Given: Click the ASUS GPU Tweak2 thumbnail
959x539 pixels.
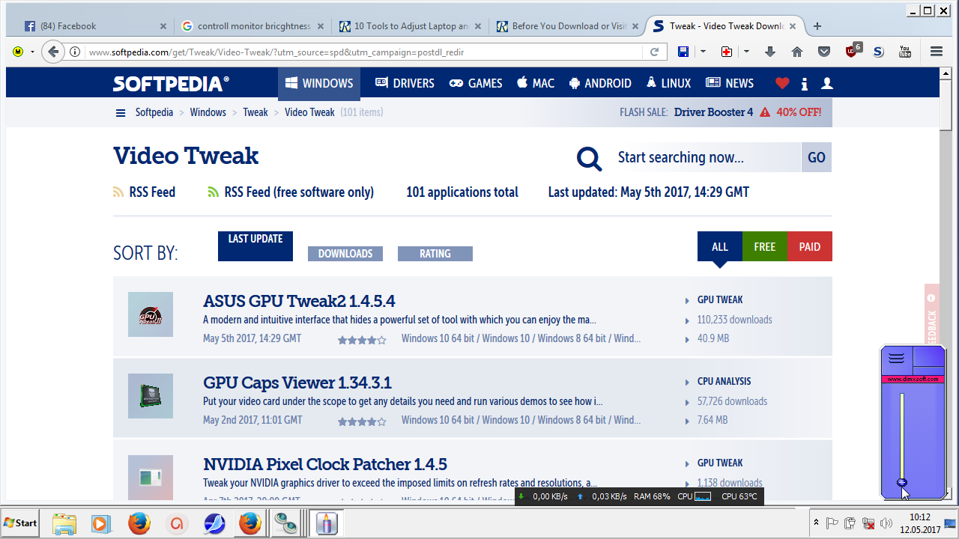Looking at the screenshot, I should pyautogui.click(x=151, y=314).
